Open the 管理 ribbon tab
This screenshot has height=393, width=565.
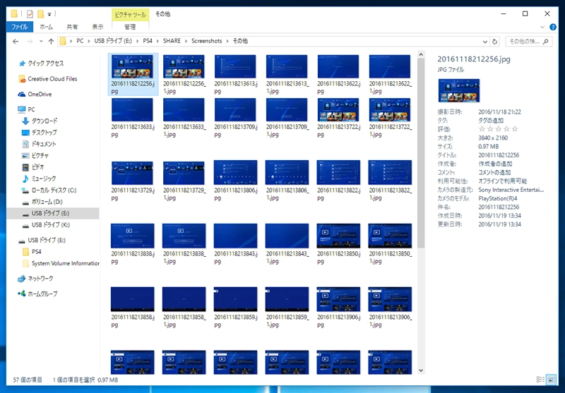pyautogui.click(x=130, y=27)
